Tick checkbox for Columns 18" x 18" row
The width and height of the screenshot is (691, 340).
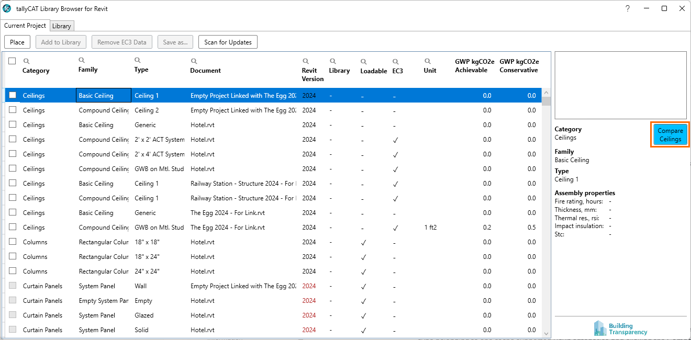(13, 242)
